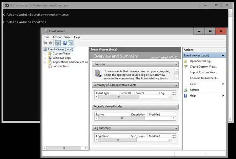The height and width of the screenshot is (159, 236).
Task: Click Create Custom View... action
Action: tap(203, 67)
